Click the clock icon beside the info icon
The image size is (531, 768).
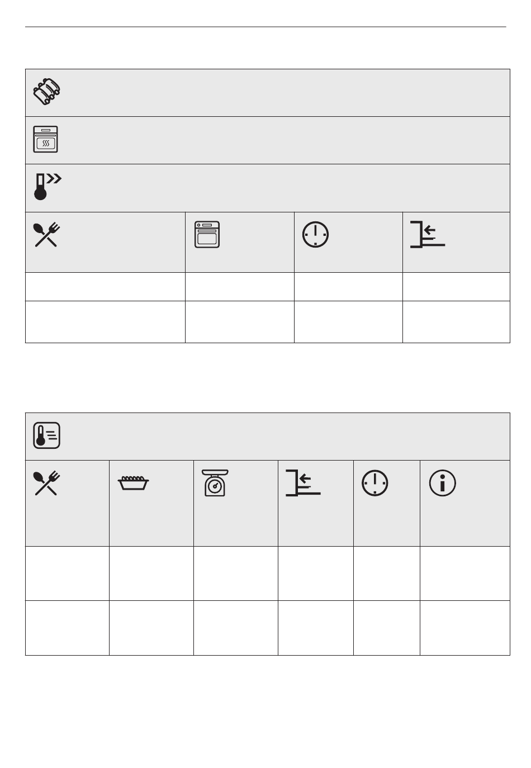click(375, 483)
